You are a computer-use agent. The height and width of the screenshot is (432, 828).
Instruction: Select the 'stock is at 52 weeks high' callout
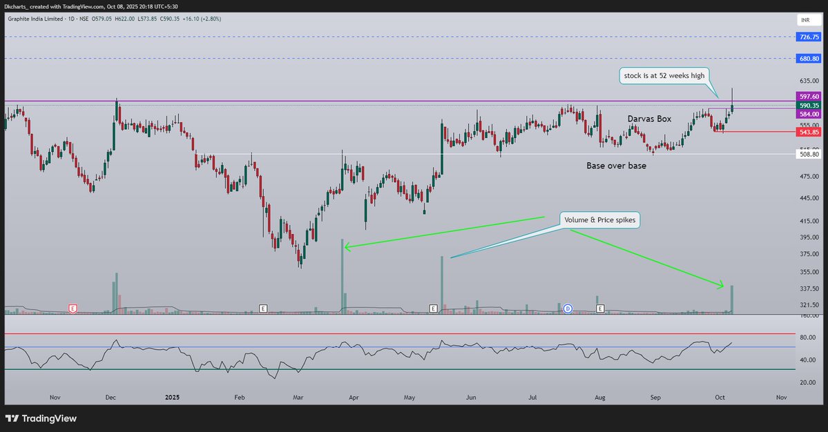coord(664,75)
